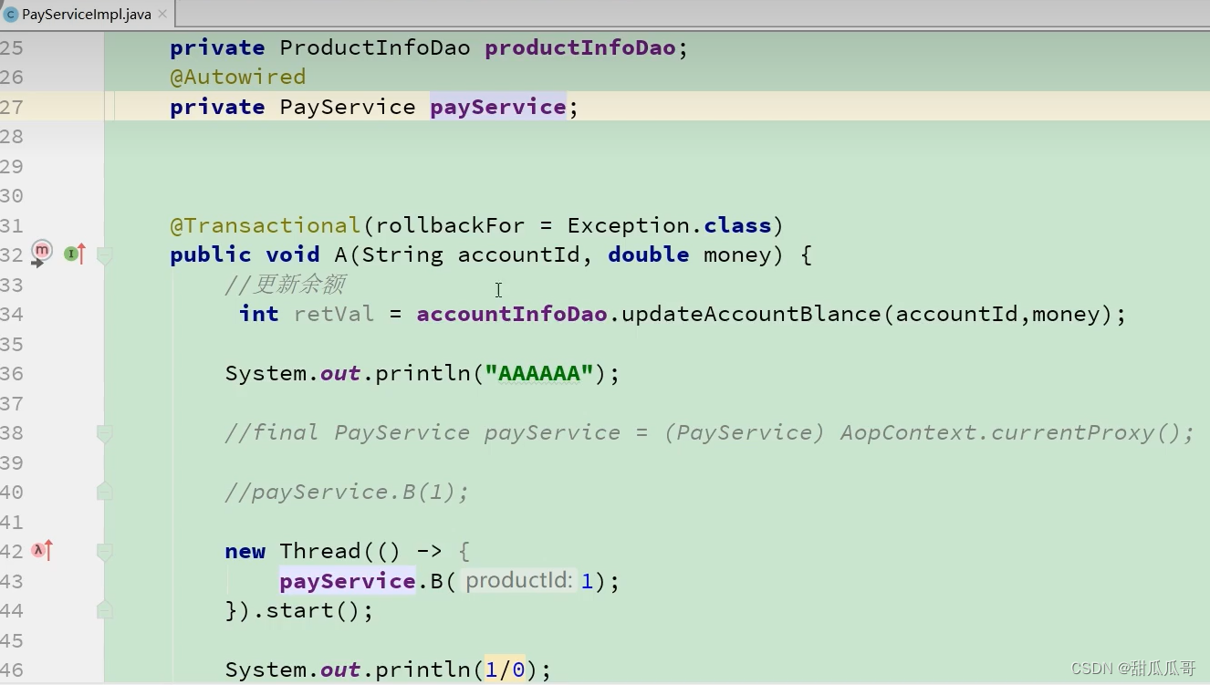1210x685 pixels.
Task: Click the productInfoDao field name on line 25
Action: [x=580, y=47]
